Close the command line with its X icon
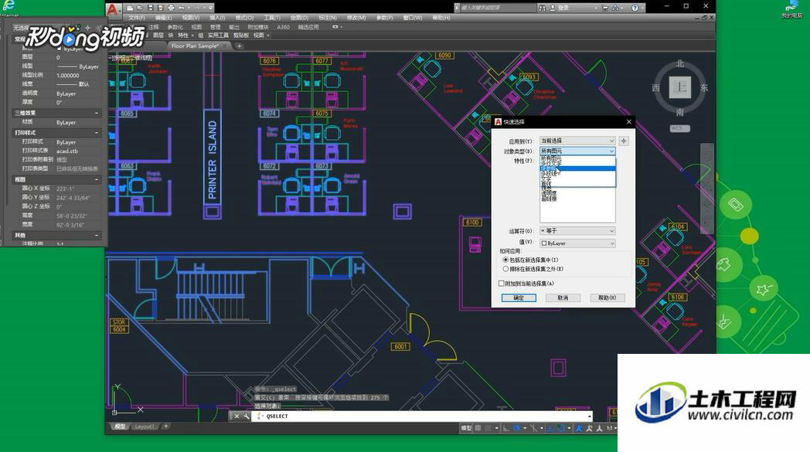 (237, 416)
